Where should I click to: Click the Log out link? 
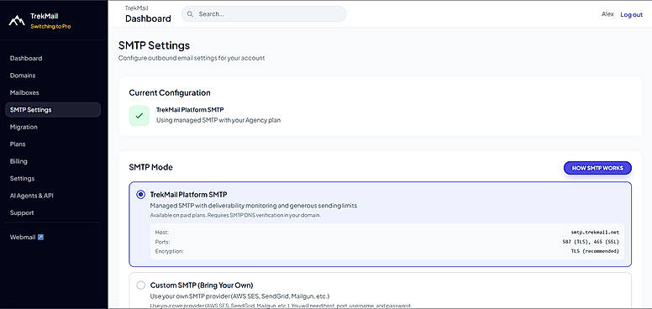pyautogui.click(x=631, y=14)
